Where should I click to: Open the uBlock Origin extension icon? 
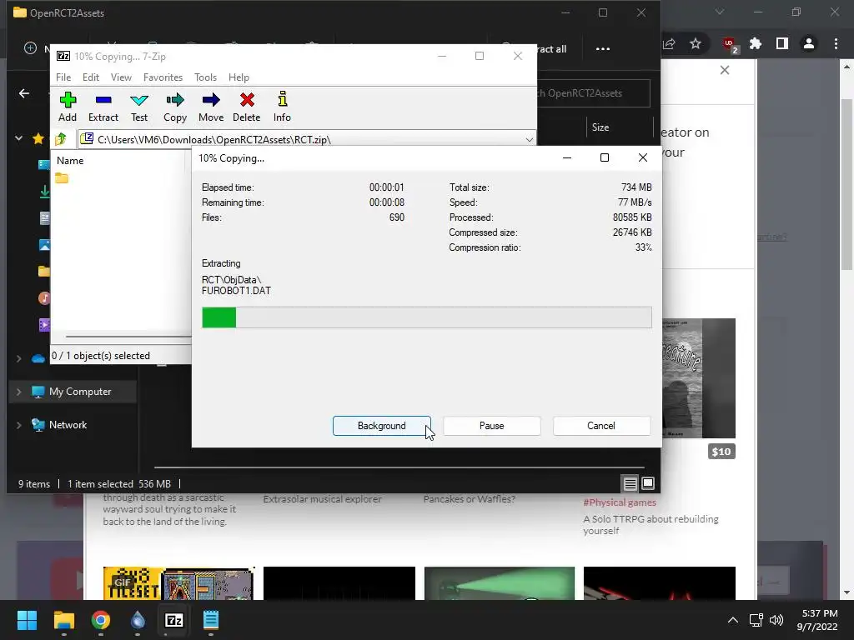730,44
